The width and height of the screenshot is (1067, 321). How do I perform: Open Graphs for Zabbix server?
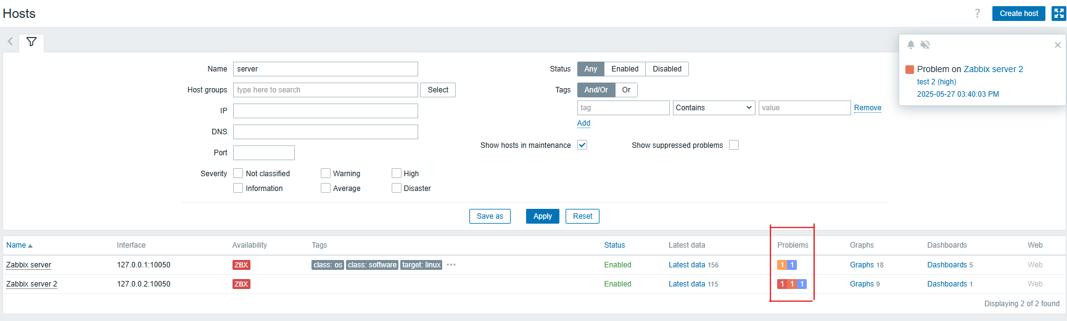point(862,265)
